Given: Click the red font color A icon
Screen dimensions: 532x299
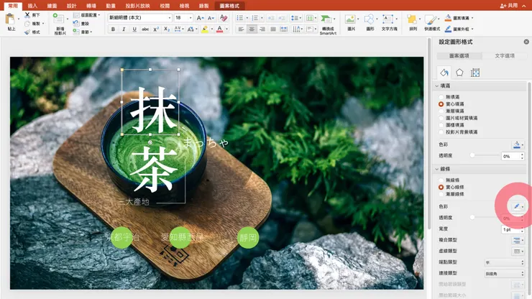Looking at the screenshot, I should coord(219,29).
